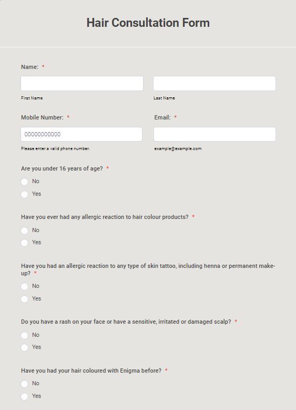This screenshot has height=410, width=296.
Task: Click the example@example.com hint text
Action: pos(178,148)
